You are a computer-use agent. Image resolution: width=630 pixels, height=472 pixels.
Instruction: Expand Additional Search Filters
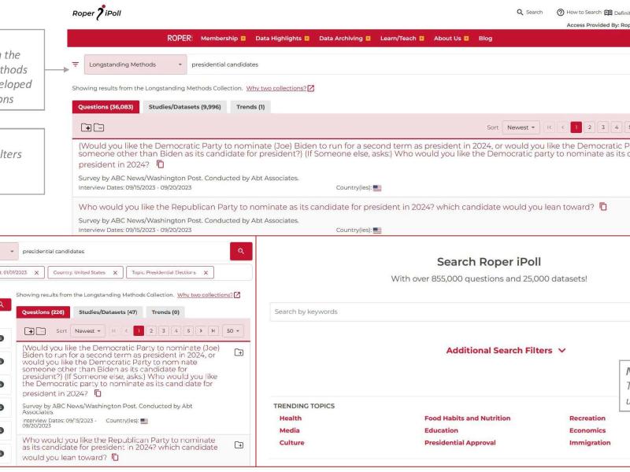[x=506, y=350]
